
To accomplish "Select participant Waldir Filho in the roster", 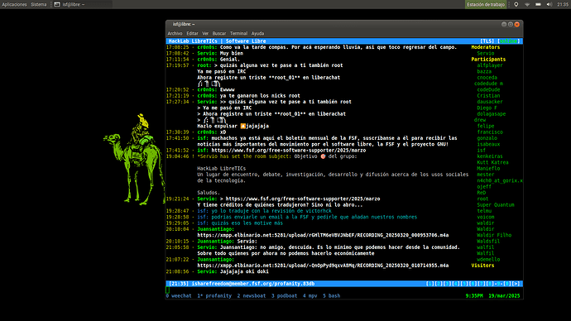I will (x=494, y=235).
